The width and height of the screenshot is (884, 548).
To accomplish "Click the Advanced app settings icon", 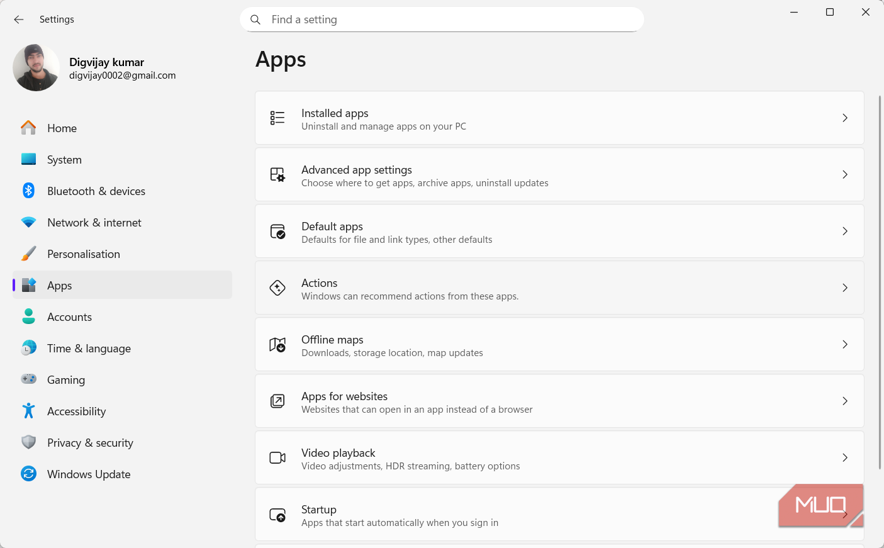I will pyautogui.click(x=277, y=174).
